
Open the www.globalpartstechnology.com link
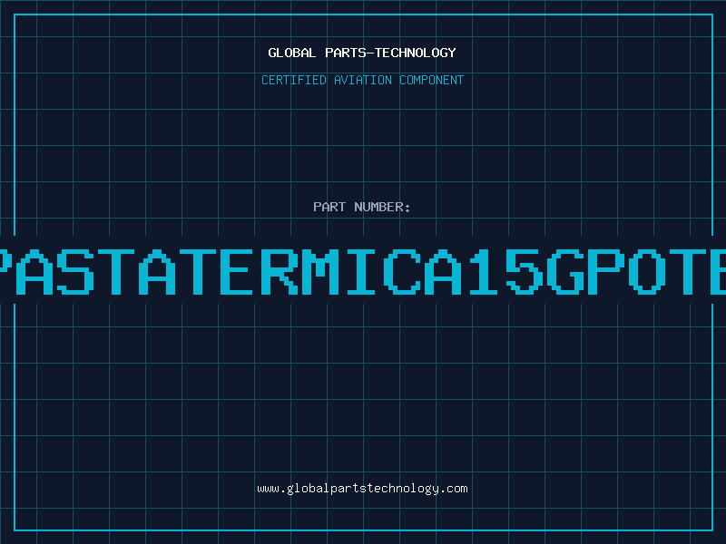pos(362,489)
